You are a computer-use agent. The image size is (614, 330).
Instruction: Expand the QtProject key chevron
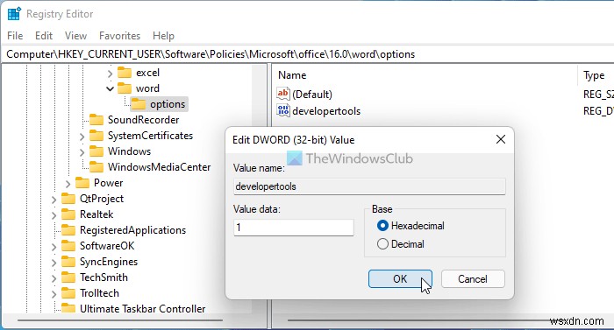54,200
